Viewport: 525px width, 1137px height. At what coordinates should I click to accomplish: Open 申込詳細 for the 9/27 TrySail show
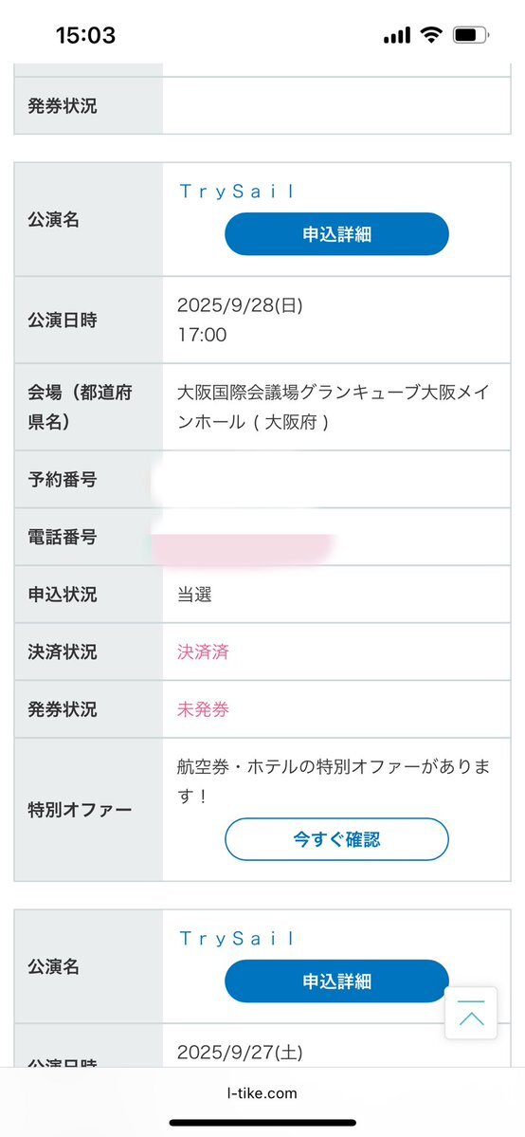pyautogui.click(x=336, y=981)
